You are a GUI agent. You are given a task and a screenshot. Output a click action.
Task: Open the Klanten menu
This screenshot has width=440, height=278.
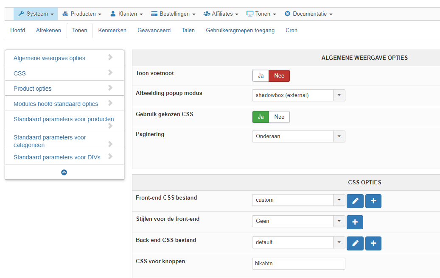pyautogui.click(x=126, y=14)
